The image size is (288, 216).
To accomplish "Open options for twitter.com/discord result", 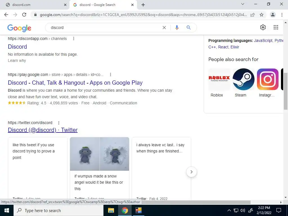I will [58, 123].
